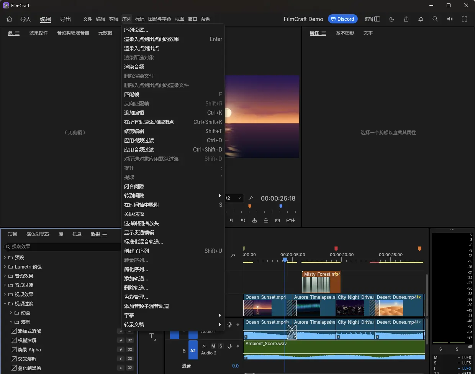Go to the Home icon
This screenshot has height=374, width=475.
click(x=10, y=19)
